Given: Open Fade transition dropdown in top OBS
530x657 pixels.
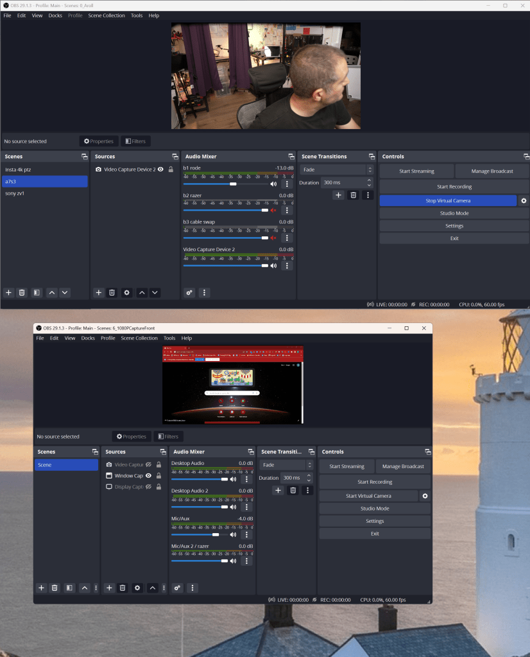Looking at the screenshot, I should click(x=336, y=170).
